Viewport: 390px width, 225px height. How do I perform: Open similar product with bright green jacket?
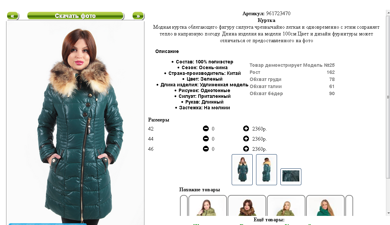tap(325, 206)
